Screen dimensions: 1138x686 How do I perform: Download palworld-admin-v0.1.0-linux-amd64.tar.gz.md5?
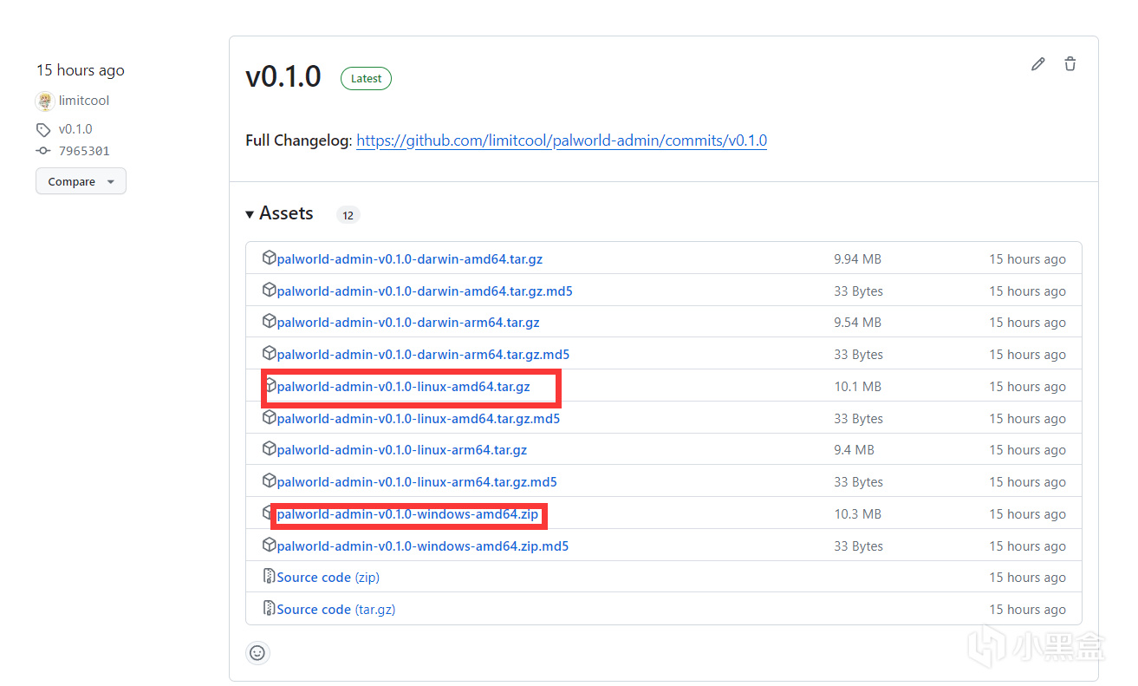pos(419,419)
